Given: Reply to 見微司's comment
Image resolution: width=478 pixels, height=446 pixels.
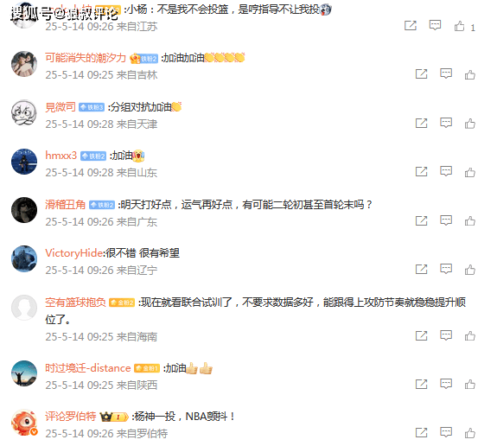Looking at the screenshot, I should click(446, 123).
